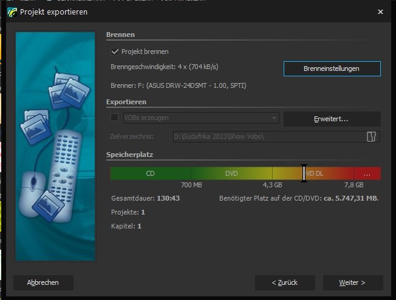
Task: Proceed by clicking Weiter
Action: pyautogui.click(x=352, y=282)
